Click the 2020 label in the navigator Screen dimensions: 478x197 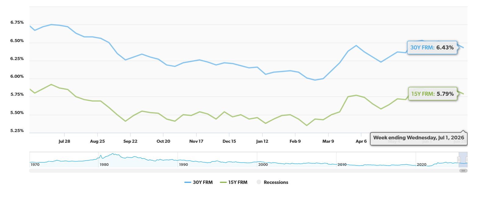tap(422, 165)
